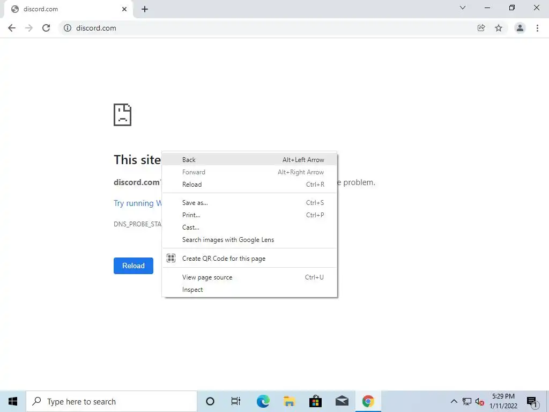Open the Mail app from the taskbar
The height and width of the screenshot is (412, 549).
[x=342, y=401]
